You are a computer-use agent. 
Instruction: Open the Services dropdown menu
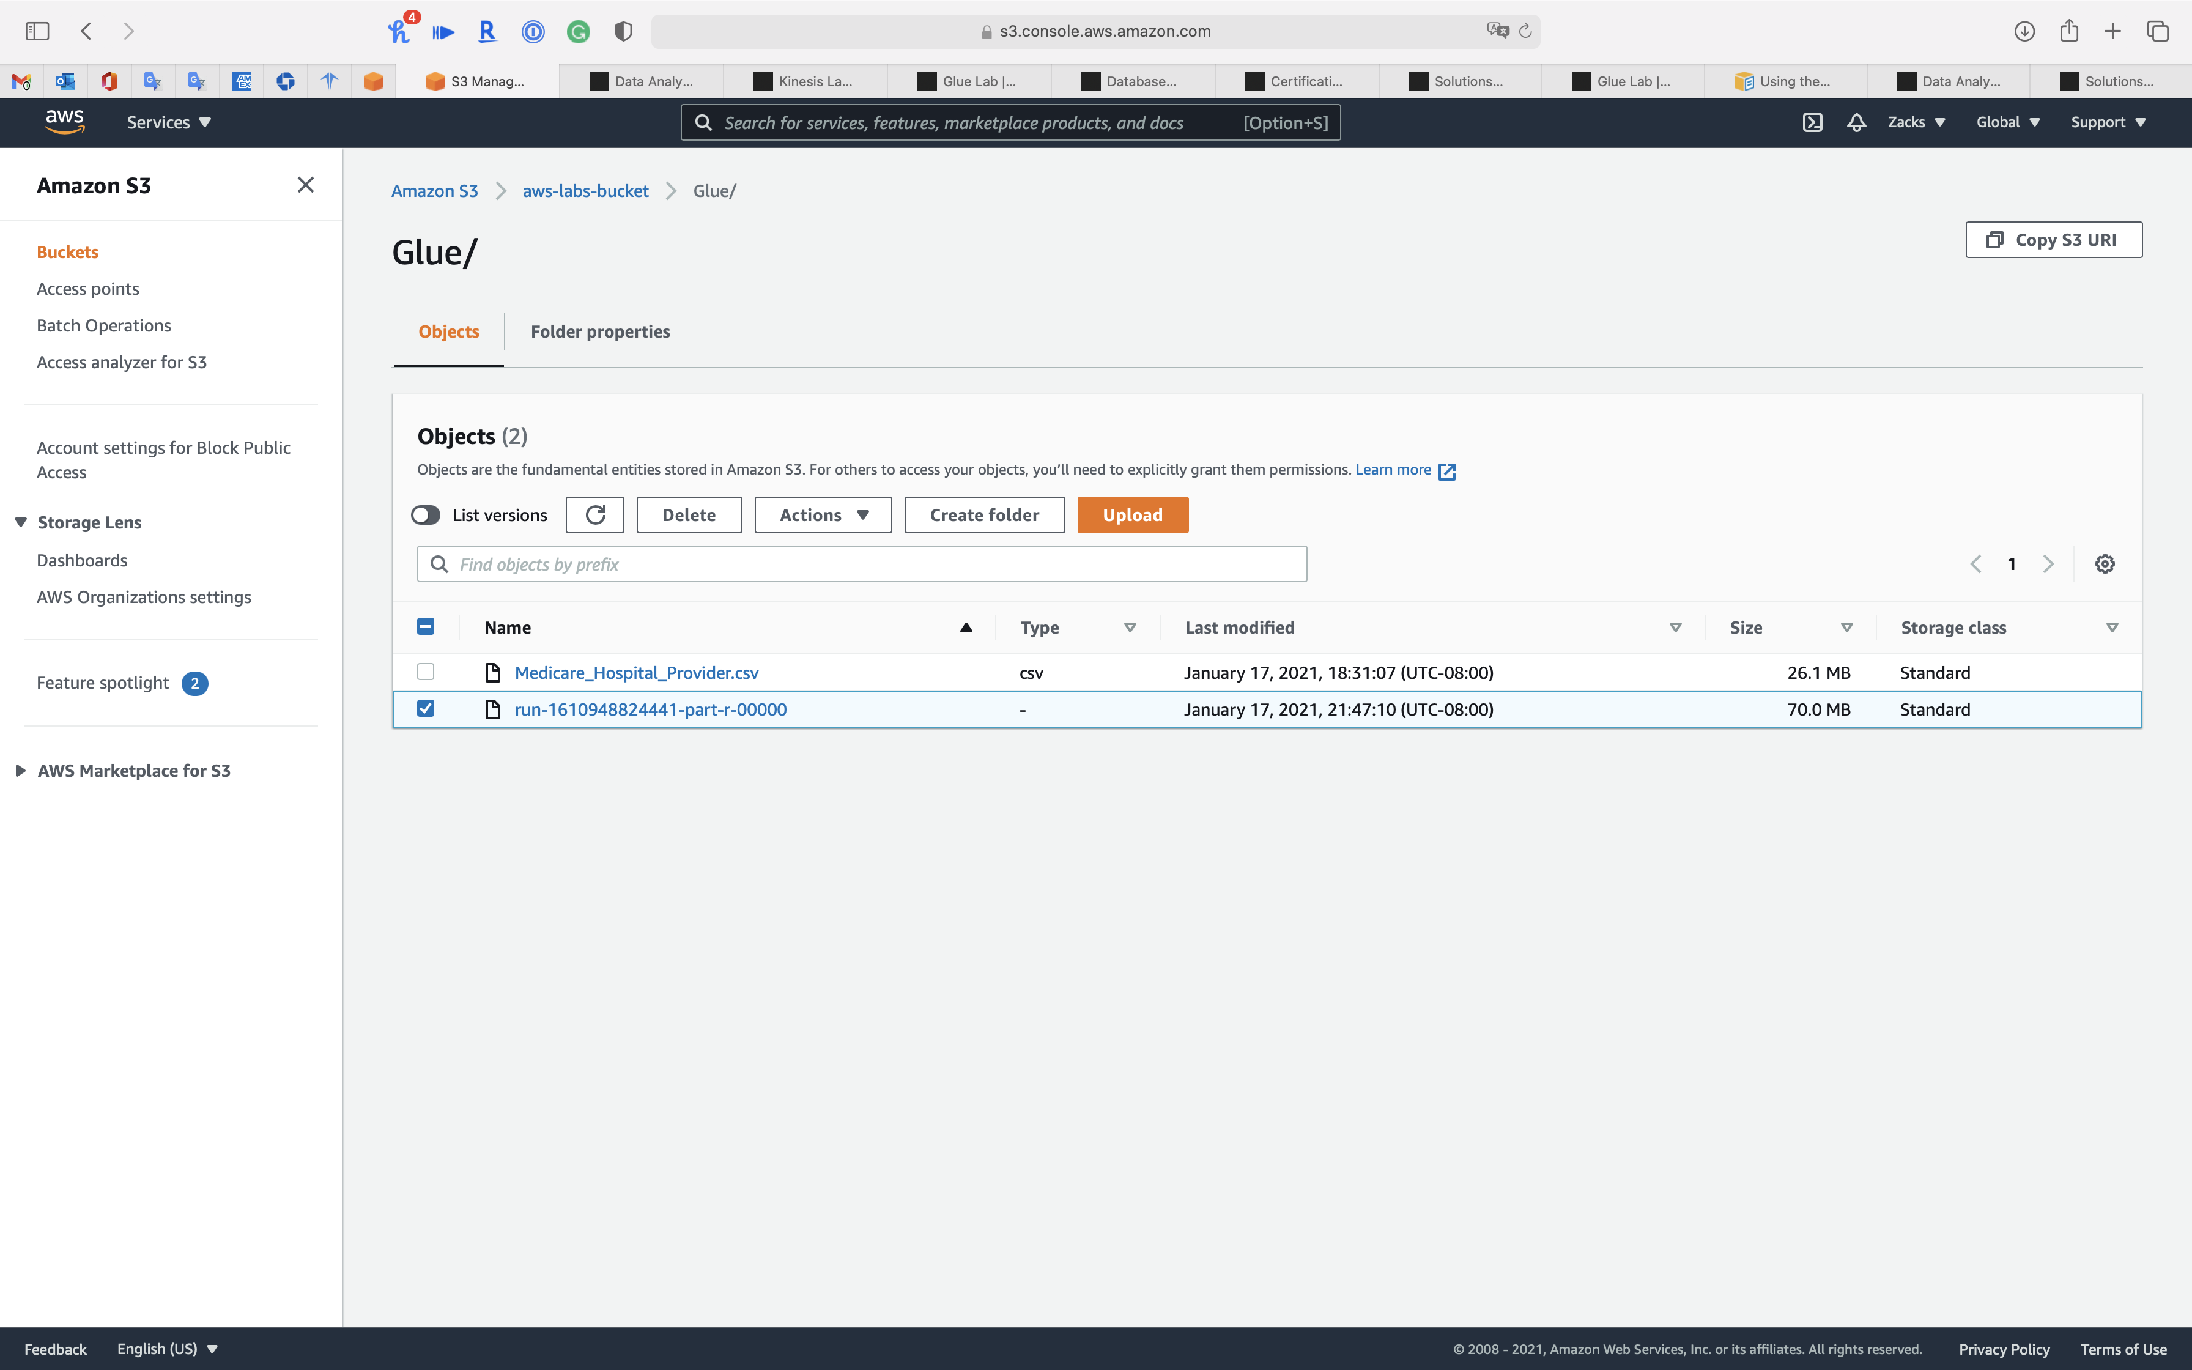click(x=168, y=122)
